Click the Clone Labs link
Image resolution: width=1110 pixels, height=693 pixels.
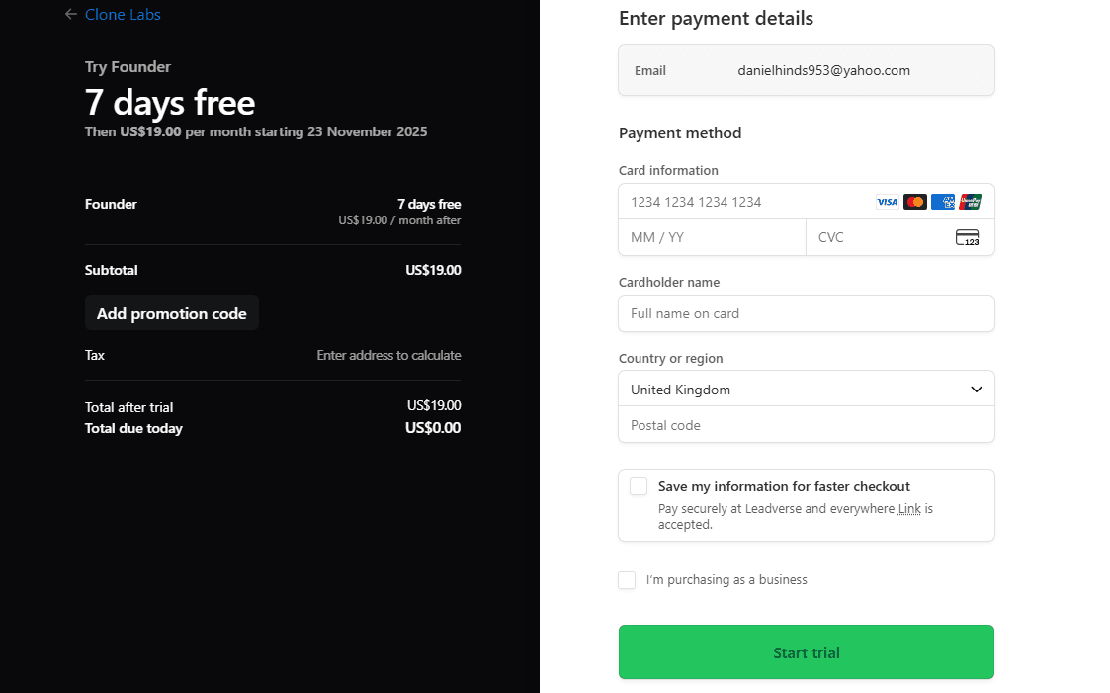coord(123,14)
